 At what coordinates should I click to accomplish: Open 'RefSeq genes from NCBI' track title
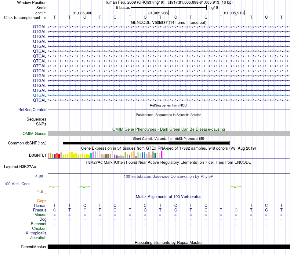pyautogui.click(x=169, y=105)
